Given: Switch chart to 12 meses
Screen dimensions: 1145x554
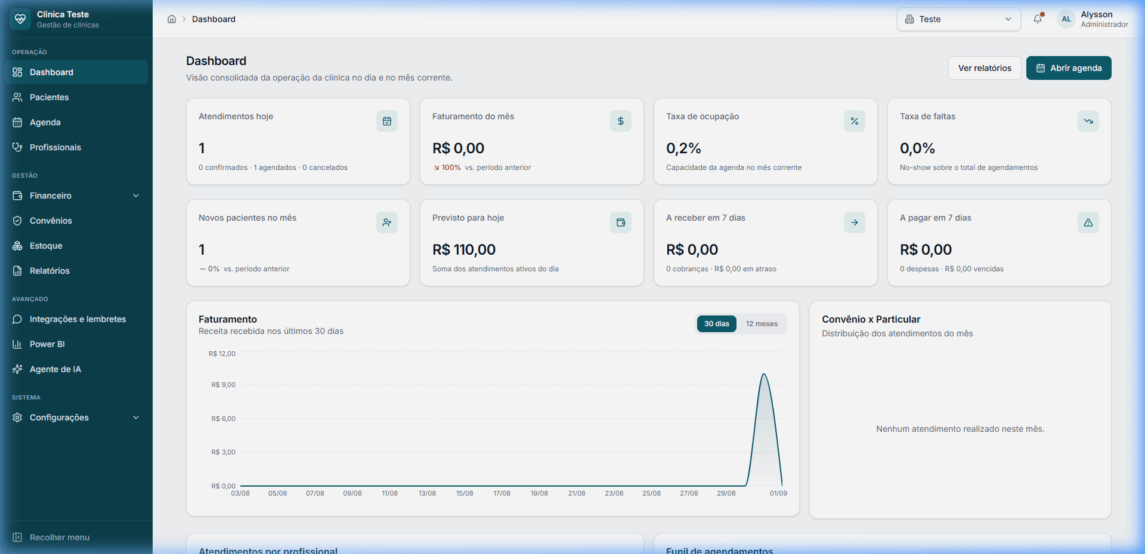Looking at the screenshot, I should coord(762,324).
